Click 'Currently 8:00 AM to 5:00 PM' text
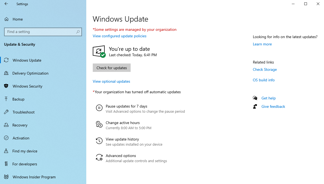 (128, 128)
